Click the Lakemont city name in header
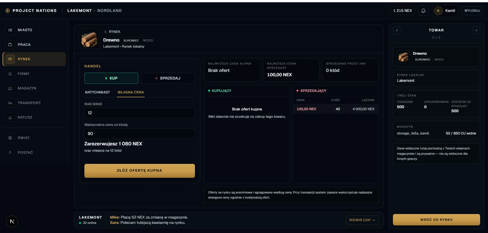Screen dimensions: 488x233 (x=80, y=11)
